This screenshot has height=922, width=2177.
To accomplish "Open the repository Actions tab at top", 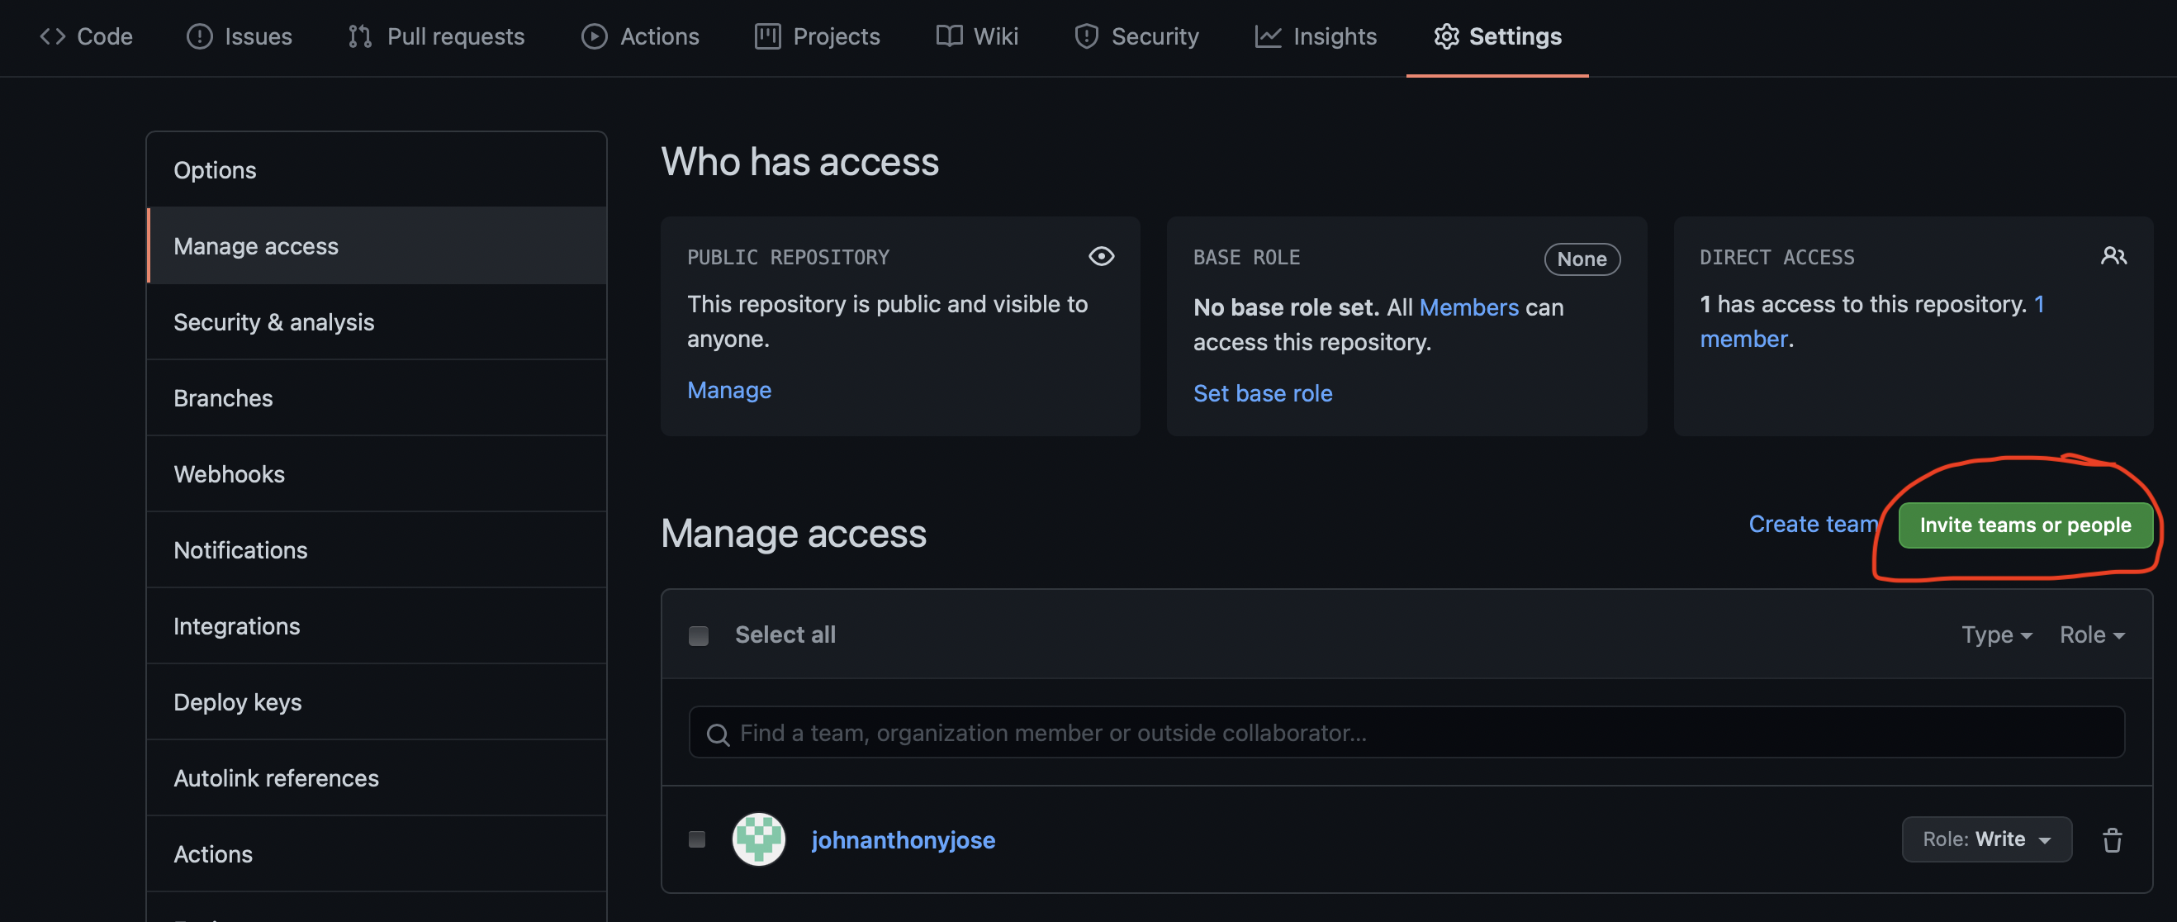I will [640, 36].
